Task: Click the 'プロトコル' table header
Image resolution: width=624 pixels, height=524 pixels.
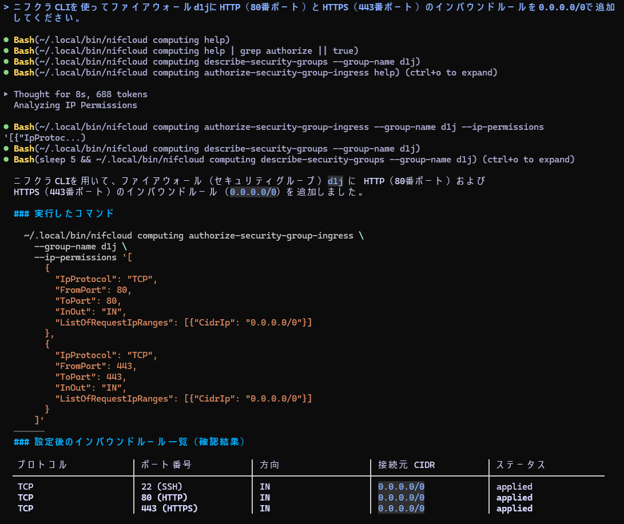Action: pos(42,465)
